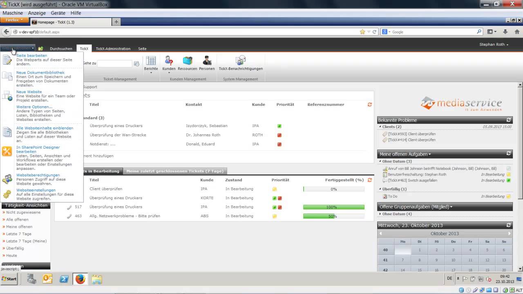Click the attachment icon of ticket 463

coord(69,216)
